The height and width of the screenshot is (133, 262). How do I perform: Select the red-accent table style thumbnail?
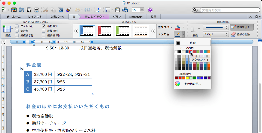(x=105, y=31)
